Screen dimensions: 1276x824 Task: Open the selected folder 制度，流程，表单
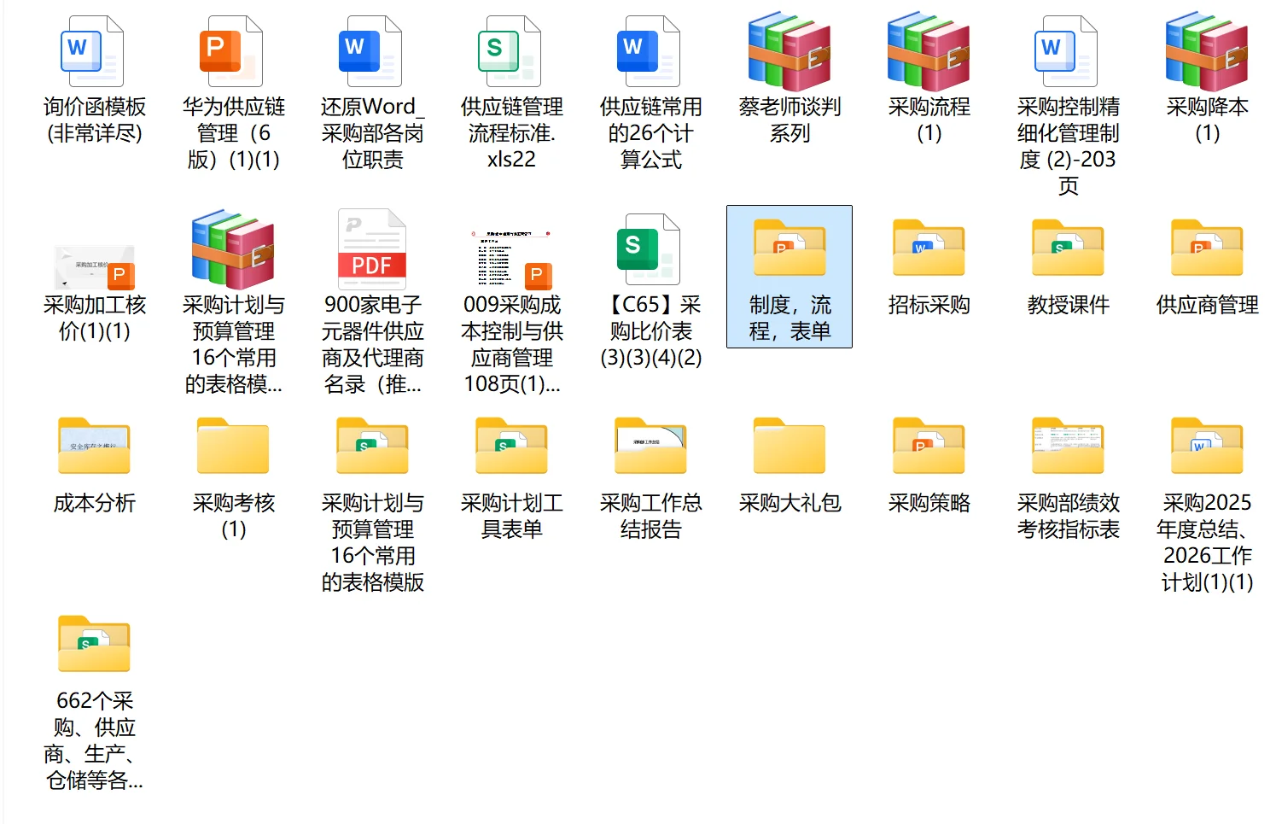789,250
